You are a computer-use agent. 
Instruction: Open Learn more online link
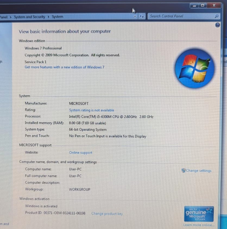(x=199, y=225)
